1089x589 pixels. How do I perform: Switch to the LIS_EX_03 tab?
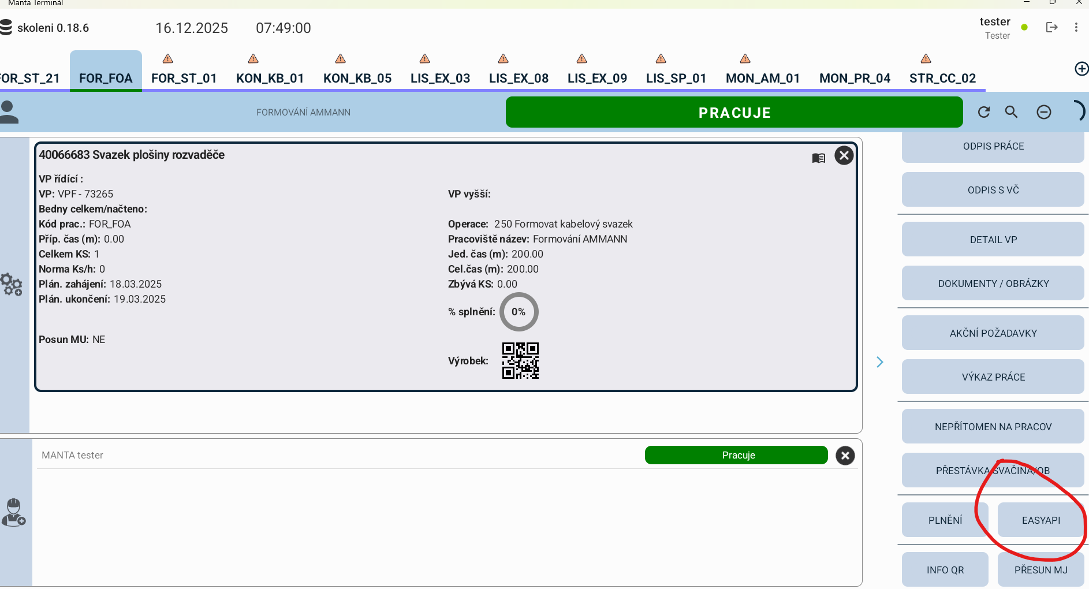click(x=440, y=78)
